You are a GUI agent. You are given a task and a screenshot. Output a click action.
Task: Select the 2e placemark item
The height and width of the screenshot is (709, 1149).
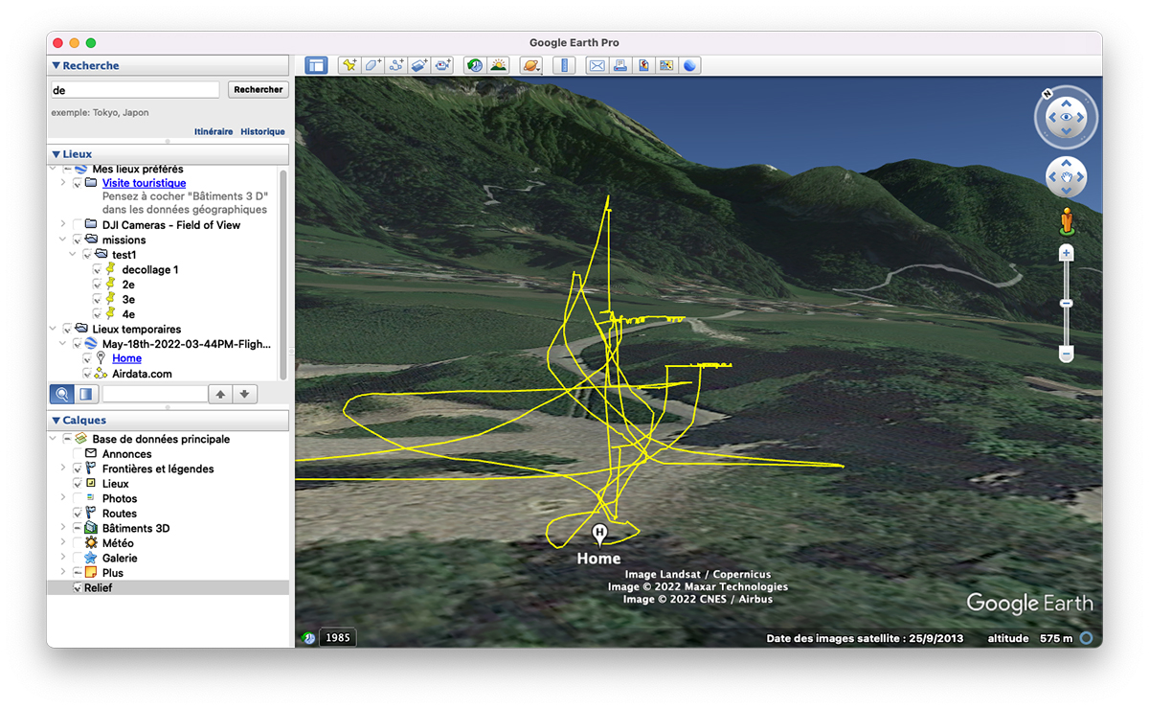point(128,285)
